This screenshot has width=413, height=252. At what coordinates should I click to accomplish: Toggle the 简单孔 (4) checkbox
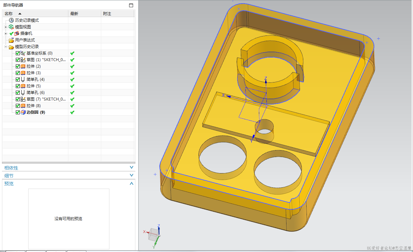pos(18,80)
